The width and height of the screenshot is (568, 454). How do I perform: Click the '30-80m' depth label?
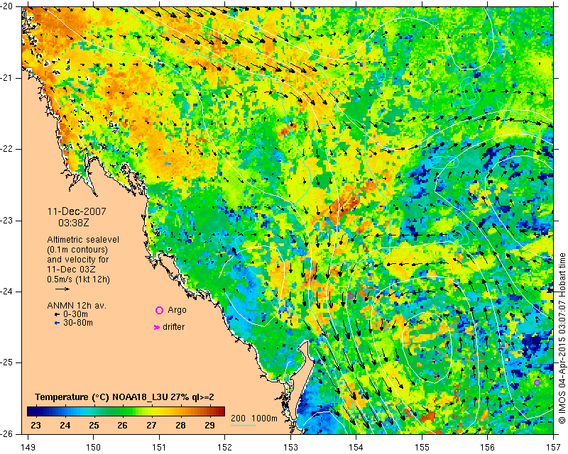coord(78,323)
